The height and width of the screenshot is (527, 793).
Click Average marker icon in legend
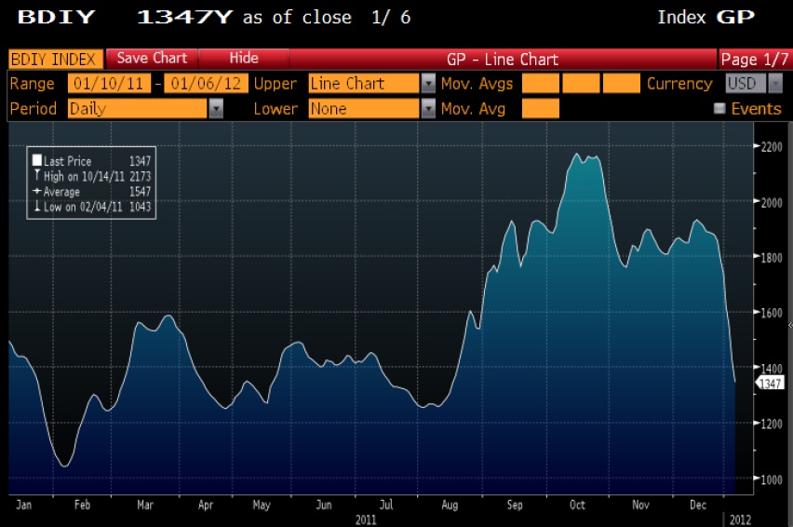click(37, 191)
